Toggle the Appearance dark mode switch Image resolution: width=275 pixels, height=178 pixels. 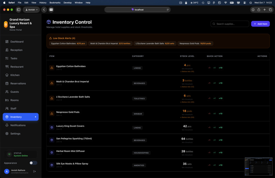click(33, 163)
